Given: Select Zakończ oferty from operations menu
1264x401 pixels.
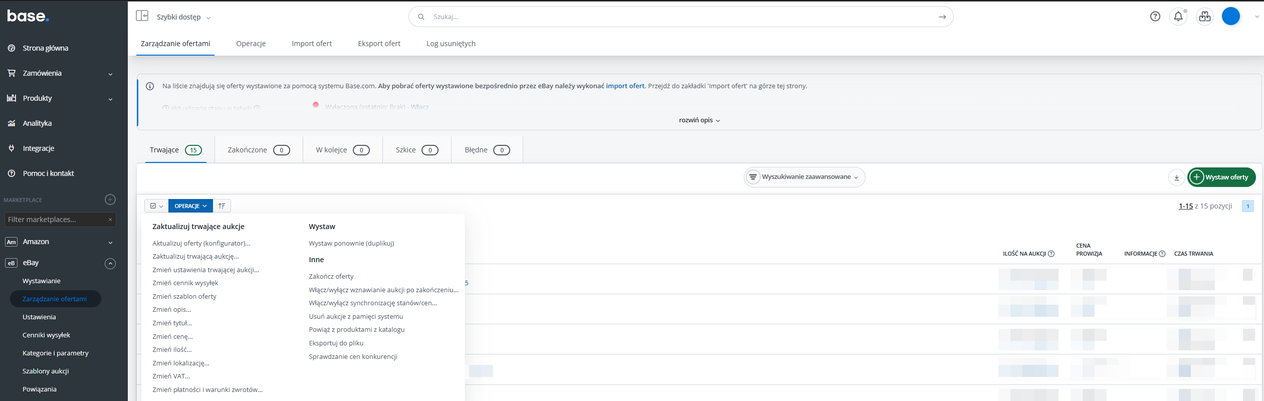Looking at the screenshot, I should point(331,277).
